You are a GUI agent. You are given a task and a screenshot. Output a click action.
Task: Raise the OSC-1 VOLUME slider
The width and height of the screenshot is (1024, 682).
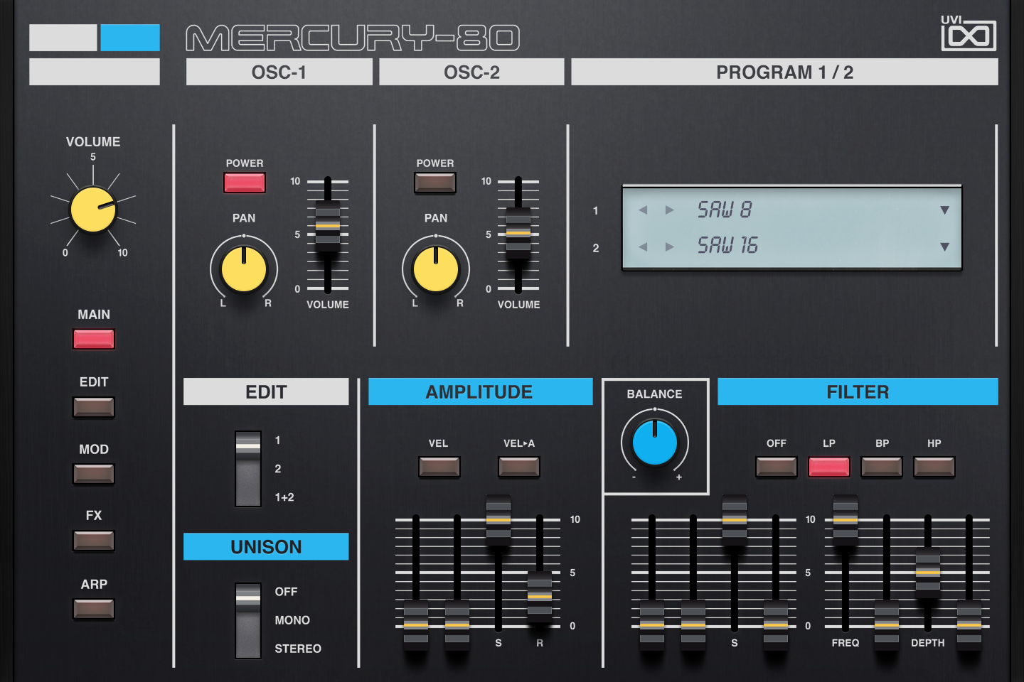pos(327,227)
